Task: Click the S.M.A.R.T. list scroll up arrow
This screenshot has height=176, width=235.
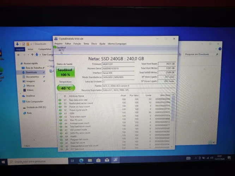Action: (173, 95)
